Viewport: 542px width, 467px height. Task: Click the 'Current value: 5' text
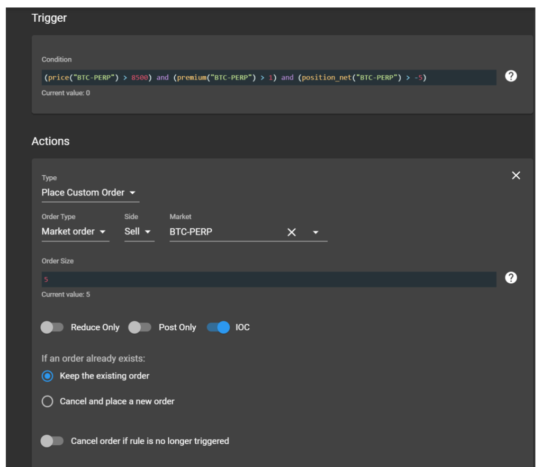(66, 294)
